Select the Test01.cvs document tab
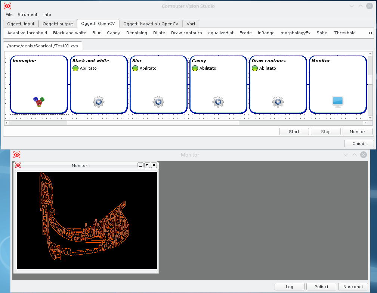 coord(43,46)
